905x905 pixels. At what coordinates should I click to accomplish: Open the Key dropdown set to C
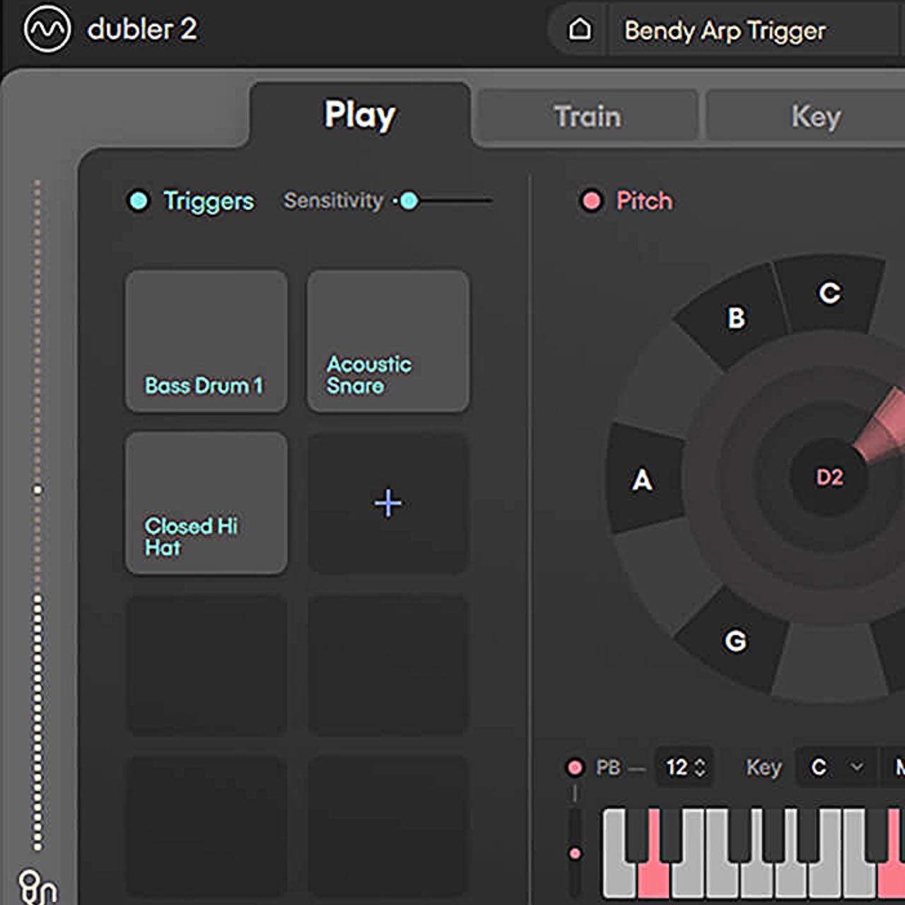point(837,767)
